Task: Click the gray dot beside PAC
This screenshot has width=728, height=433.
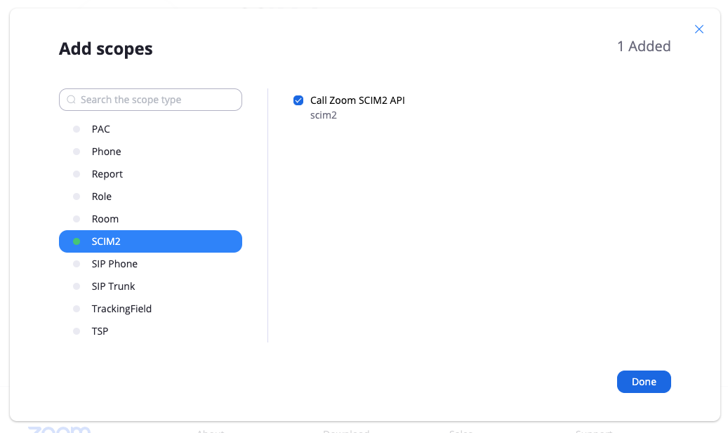Action: (77, 129)
